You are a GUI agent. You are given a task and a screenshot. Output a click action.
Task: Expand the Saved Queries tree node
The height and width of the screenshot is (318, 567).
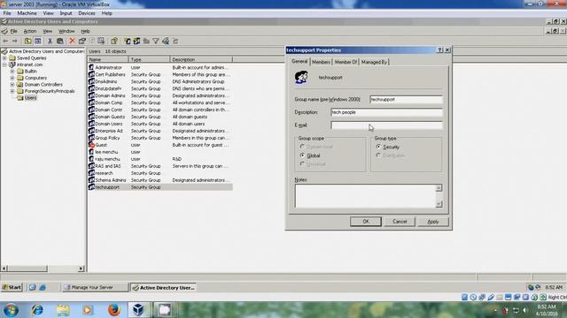pos(4,58)
